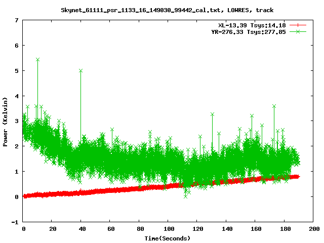Click the x-axis tick label 100
This screenshot has width=324, height=243.
169,229
